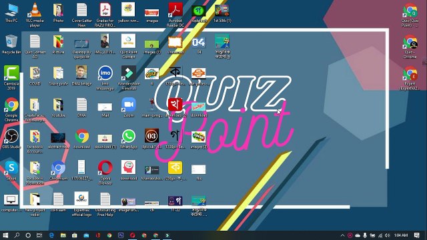Screen dimensions: 427x240
Task: Open the Quiz Point Contest file
Action: click(x=129, y=46)
